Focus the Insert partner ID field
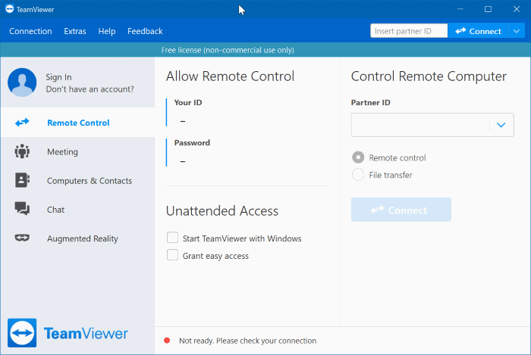The width and height of the screenshot is (531, 355). tap(409, 31)
